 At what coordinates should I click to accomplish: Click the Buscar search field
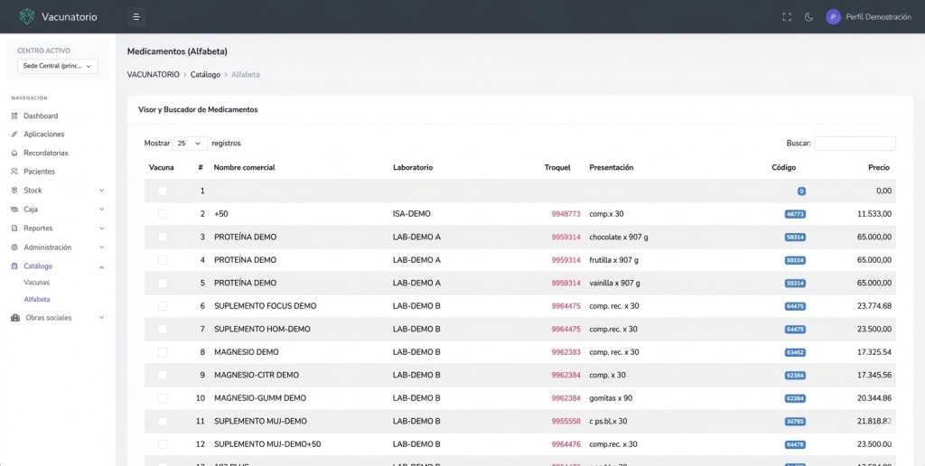pyautogui.click(x=855, y=144)
